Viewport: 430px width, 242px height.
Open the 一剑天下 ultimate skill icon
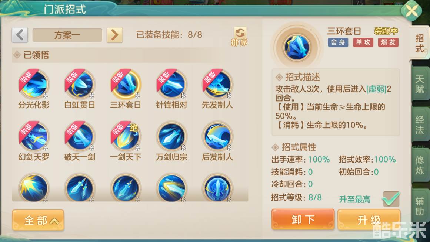tap(126, 137)
